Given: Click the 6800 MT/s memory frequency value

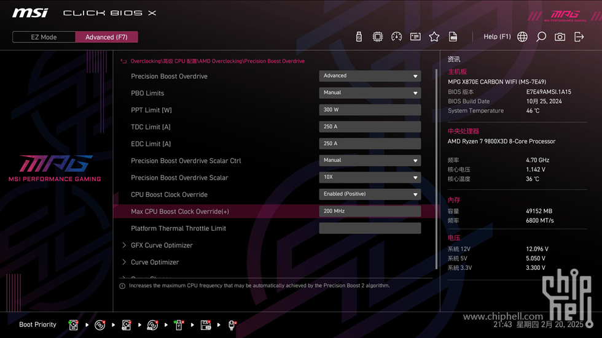Looking at the screenshot, I should click(x=539, y=221).
